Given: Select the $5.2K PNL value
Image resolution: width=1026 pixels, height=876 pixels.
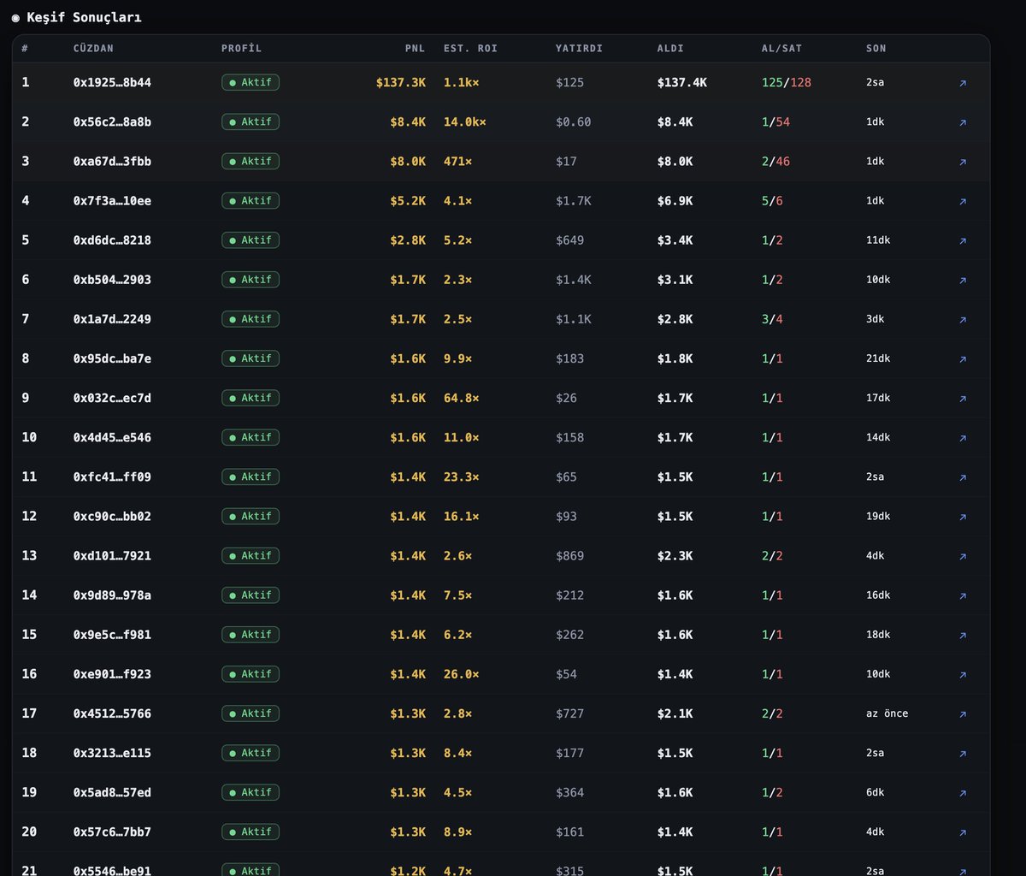Looking at the screenshot, I should pyautogui.click(x=408, y=201).
